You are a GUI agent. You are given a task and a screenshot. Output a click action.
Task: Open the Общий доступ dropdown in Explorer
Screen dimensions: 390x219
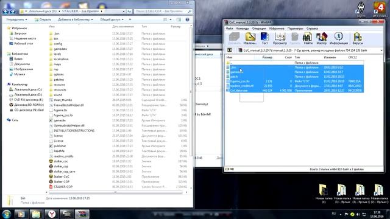[x=112, y=19]
